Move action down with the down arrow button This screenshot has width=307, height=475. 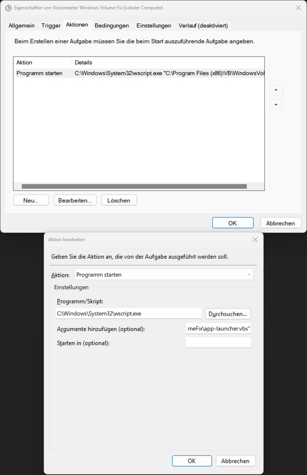click(x=276, y=104)
